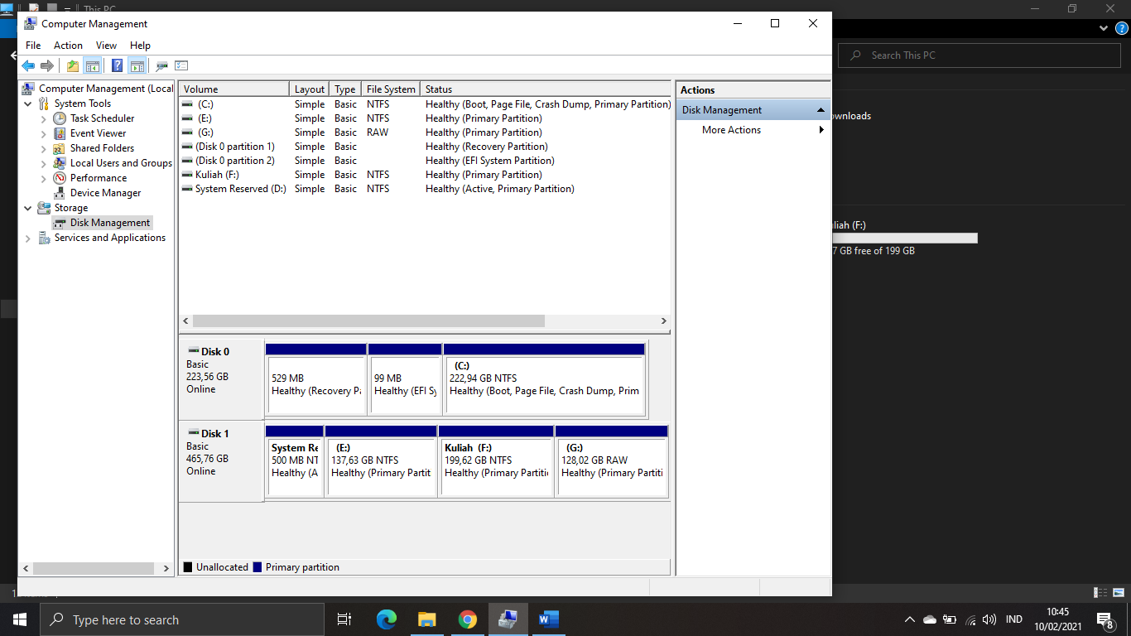Click the blue Help question mark icon

click(117, 66)
